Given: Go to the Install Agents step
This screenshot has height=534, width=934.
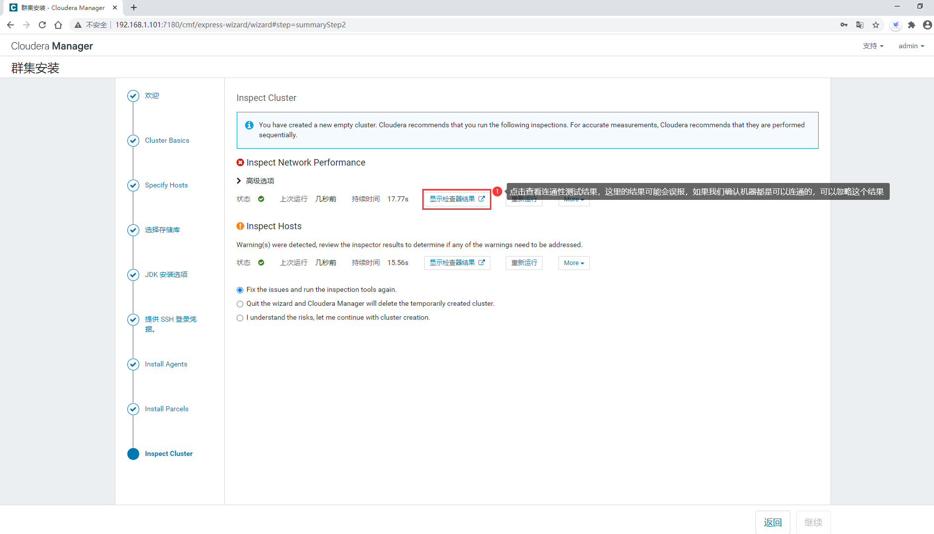Looking at the screenshot, I should [x=166, y=364].
